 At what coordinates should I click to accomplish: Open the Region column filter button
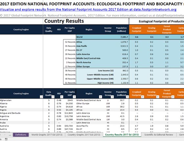tap(101, 97)
